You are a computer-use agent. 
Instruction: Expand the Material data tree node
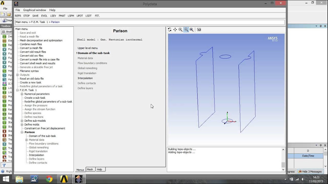click(x=26, y=140)
